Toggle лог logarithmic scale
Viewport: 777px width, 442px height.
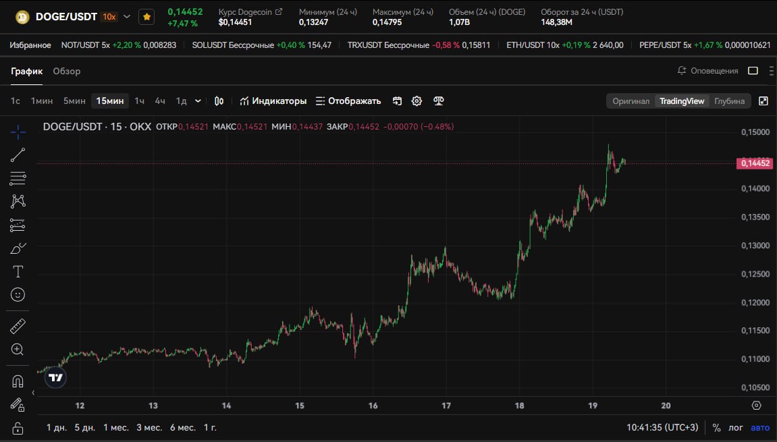click(735, 428)
